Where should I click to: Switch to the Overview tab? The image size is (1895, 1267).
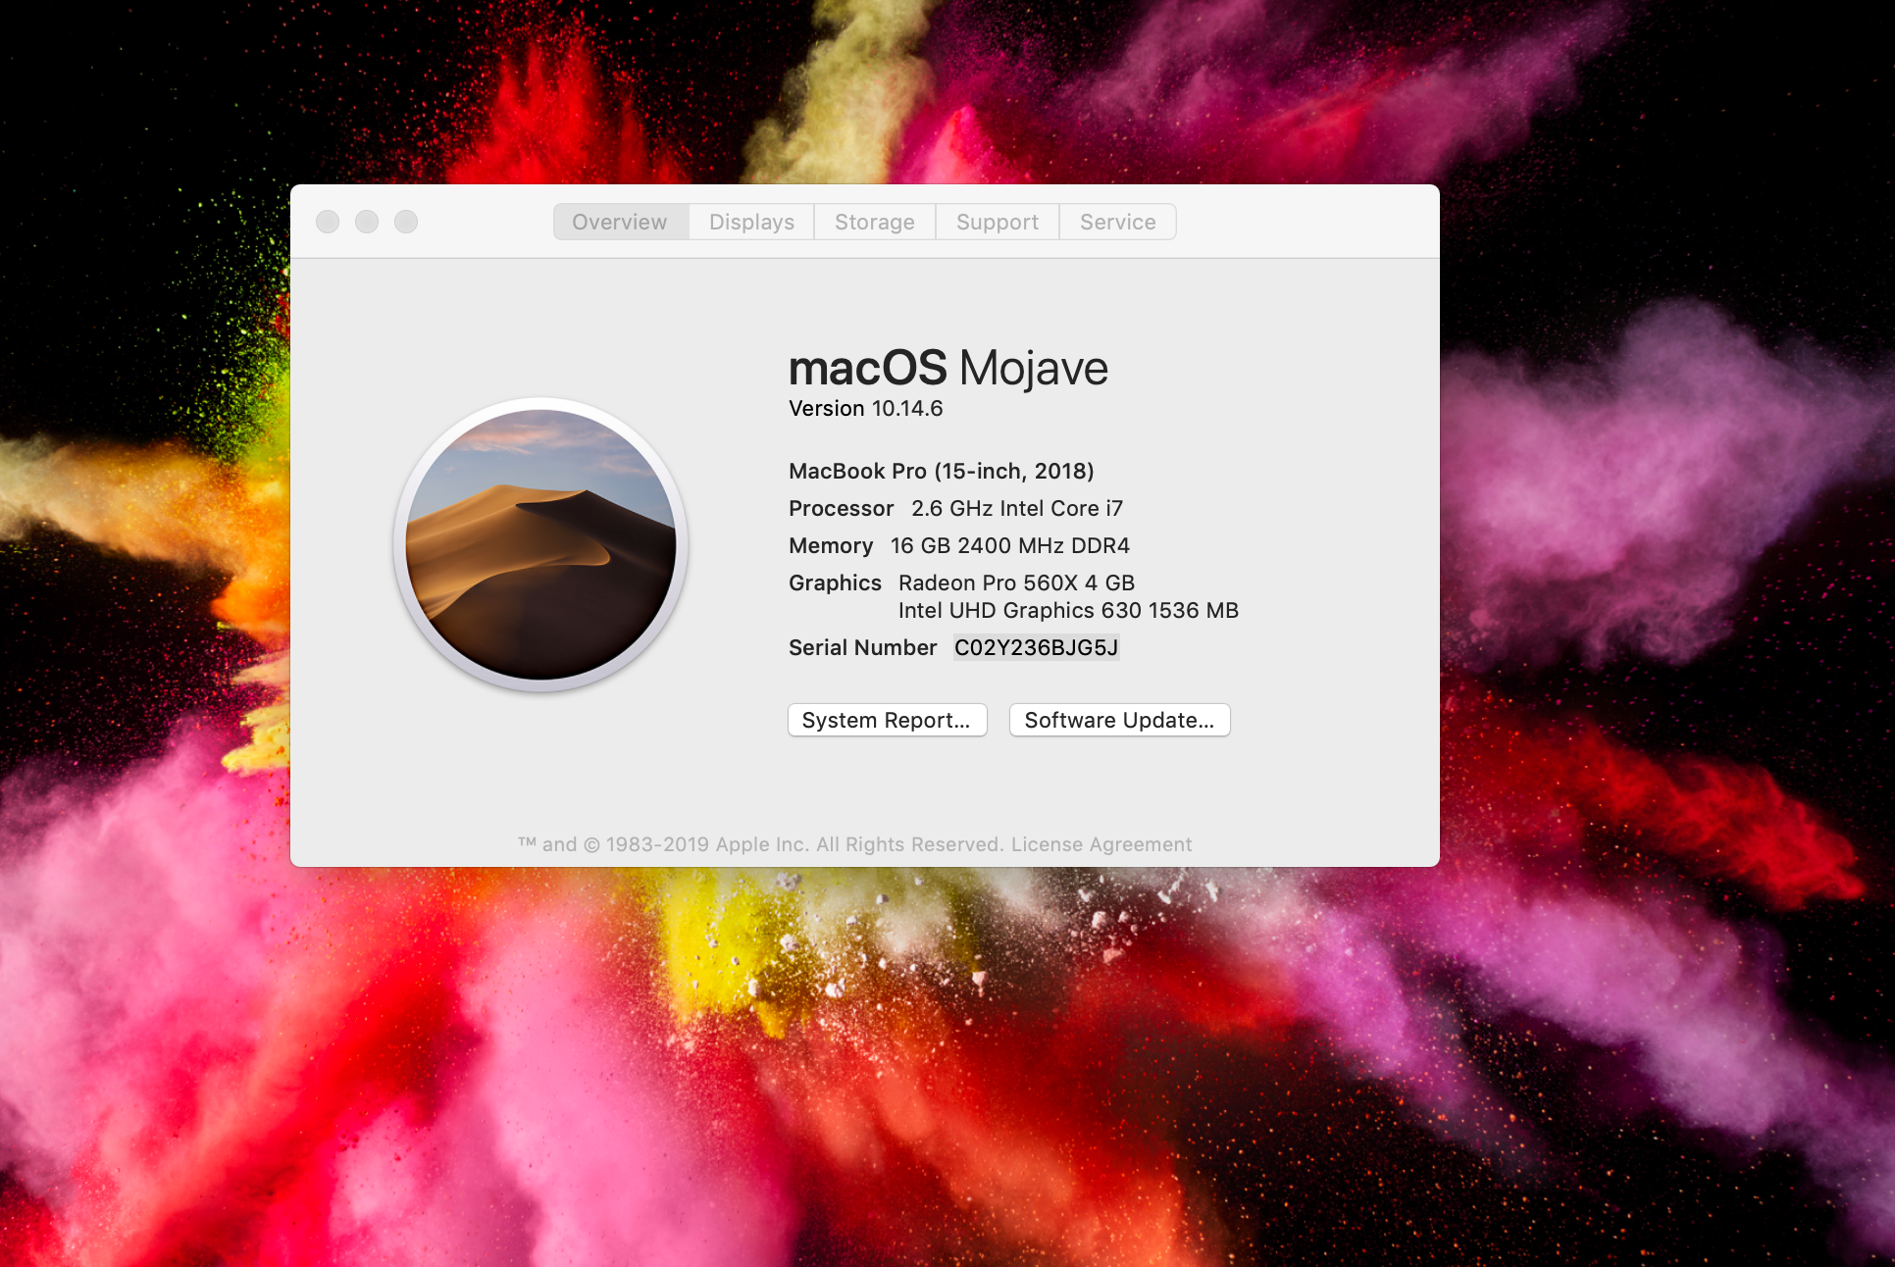tap(620, 222)
